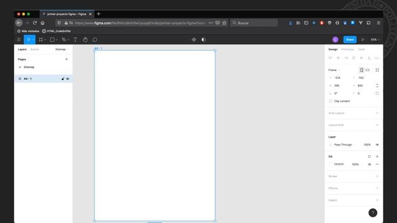Click Align vertical centers icon
The height and width of the screenshot is (223, 397).
tap(362, 58)
